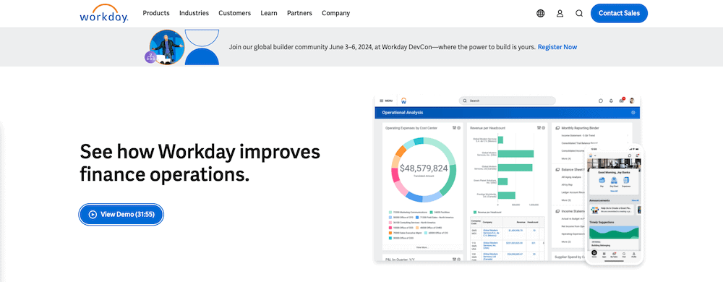This screenshot has width=723, height=282.
Task: Click the Revenue per Headcount panel title
Action: pos(487,128)
